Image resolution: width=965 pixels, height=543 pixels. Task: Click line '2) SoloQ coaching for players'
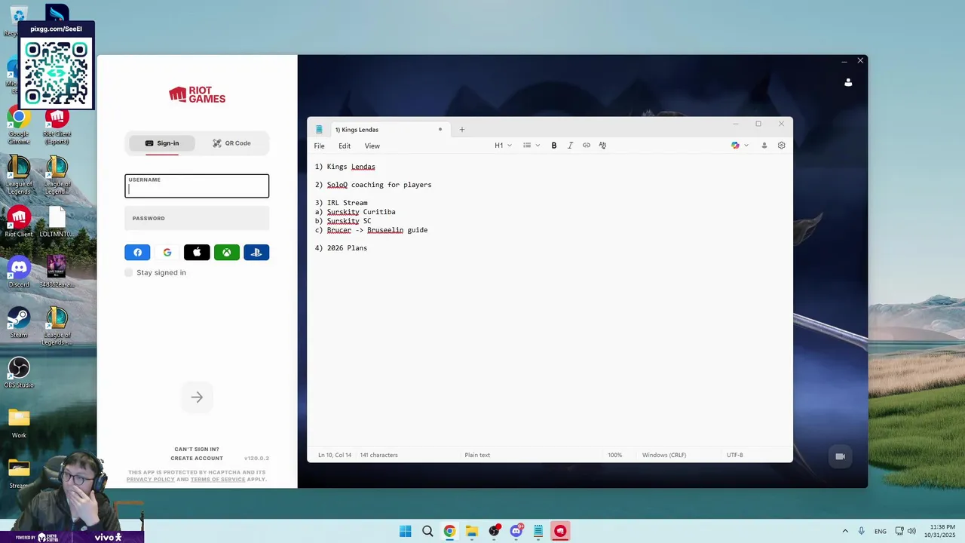click(x=373, y=185)
